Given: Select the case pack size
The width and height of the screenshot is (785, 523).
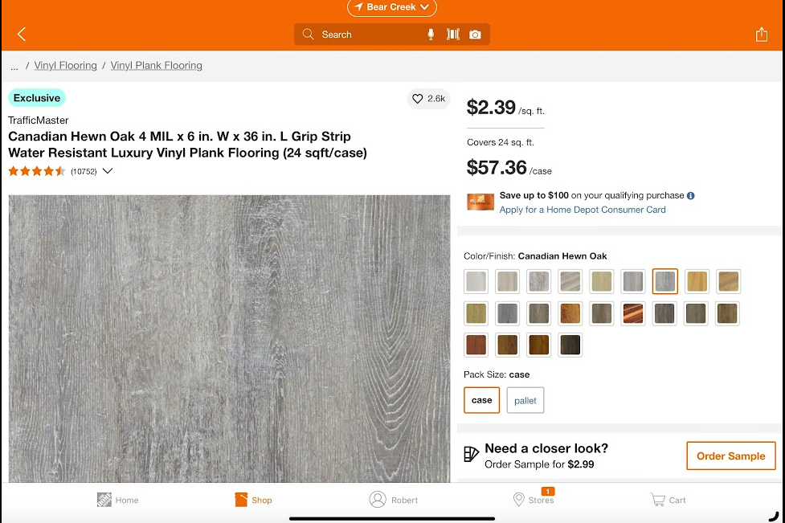Looking at the screenshot, I should tap(481, 400).
